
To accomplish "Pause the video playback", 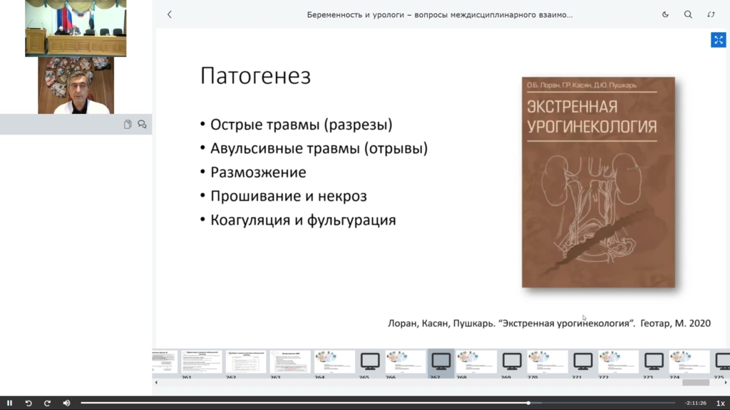I will coord(9,403).
